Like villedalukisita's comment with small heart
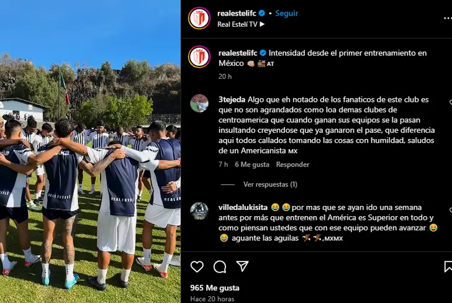The height and width of the screenshot is (303, 452). 450,210
